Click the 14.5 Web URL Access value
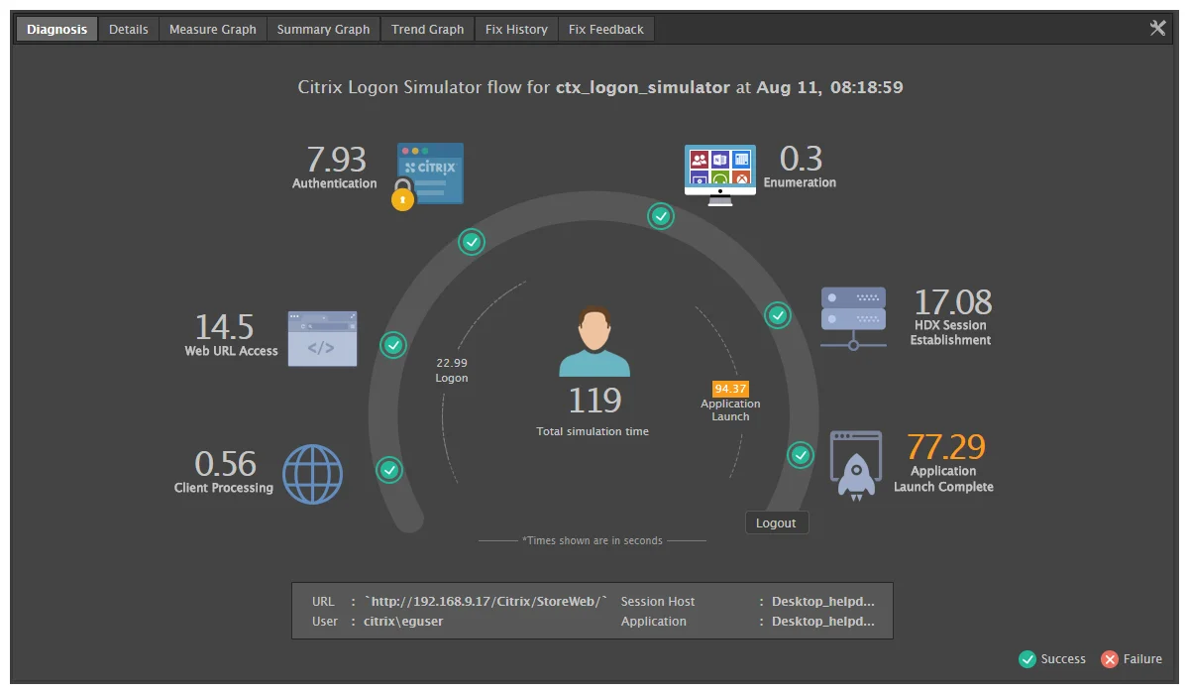The image size is (1189, 694). pos(223,326)
